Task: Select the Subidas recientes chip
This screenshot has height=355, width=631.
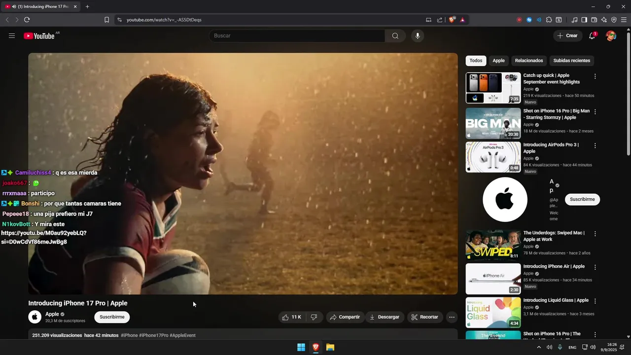Action: pyautogui.click(x=571, y=61)
